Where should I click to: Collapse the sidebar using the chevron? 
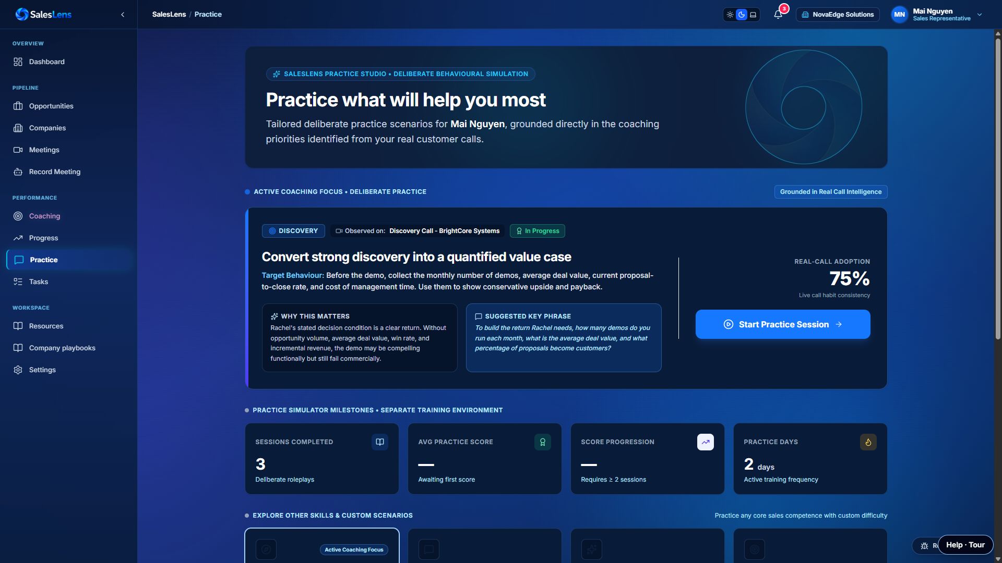coord(123,15)
